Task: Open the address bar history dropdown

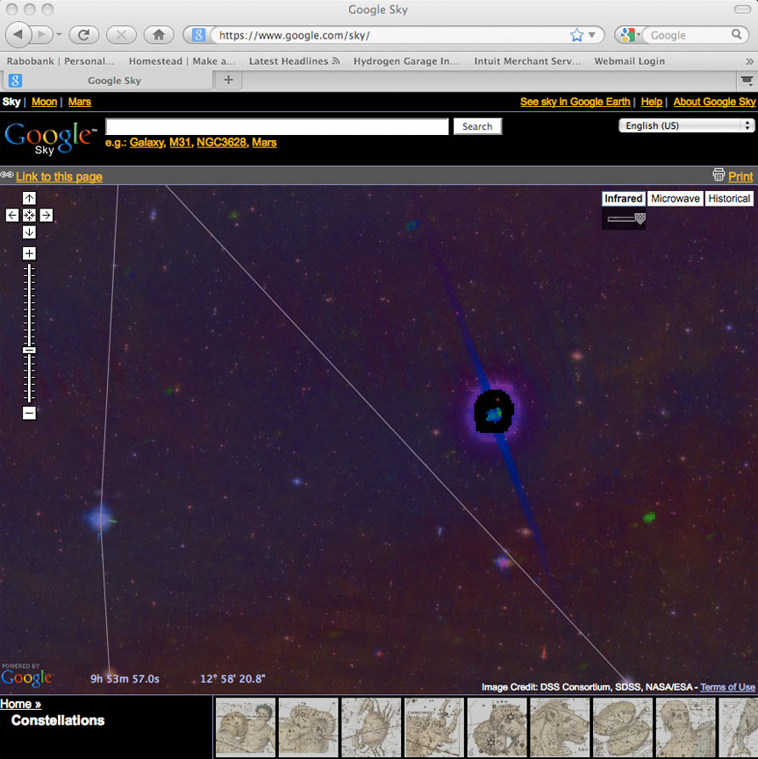Action: (592, 35)
